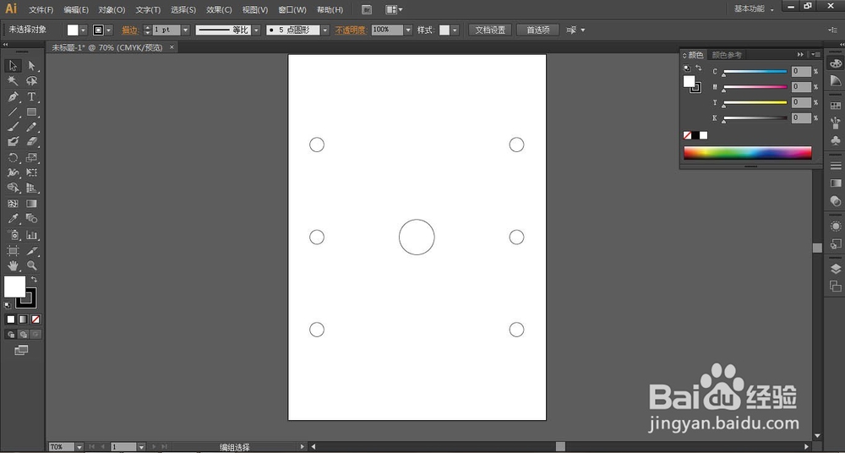Select the Type tool

pyautogui.click(x=32, y=96)
